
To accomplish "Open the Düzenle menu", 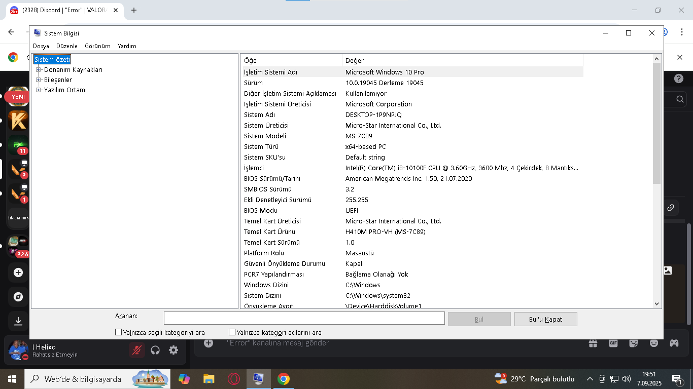I will [x=67, y=46].
